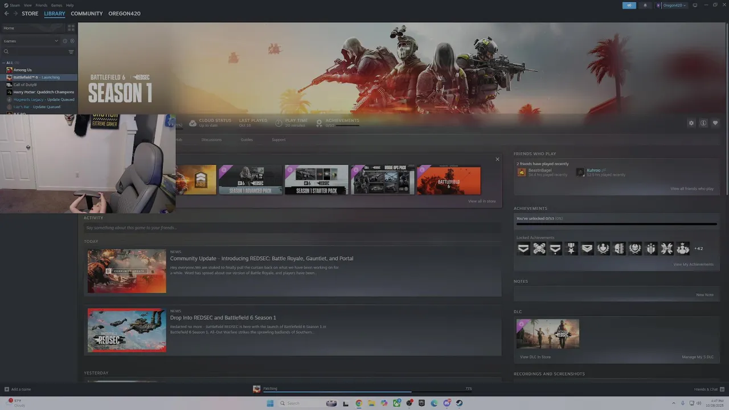Open the Steam menu
Image resolution: width=729 pixels, height=410 pixels.
coord(13,5)
